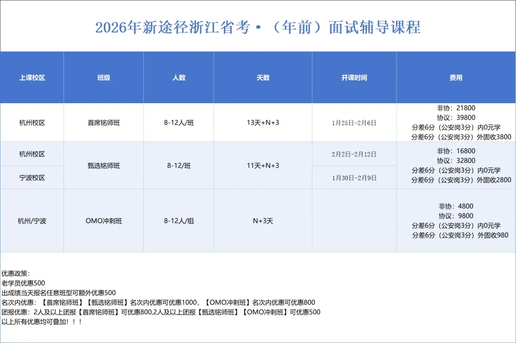Click the line ending 外固收2800
The image size is (516, 343).
[x=461, y=180]
